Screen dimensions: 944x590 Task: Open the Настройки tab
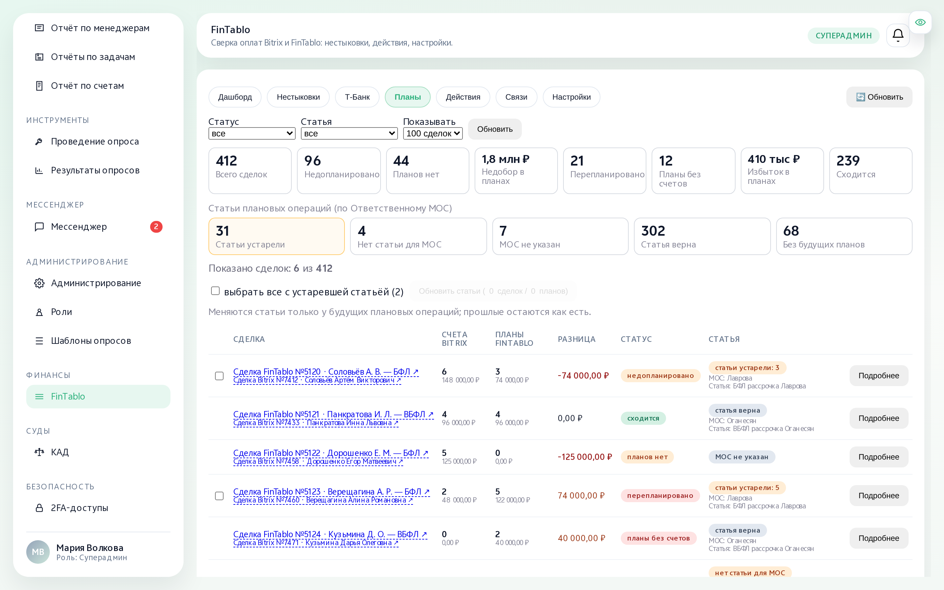[x=571, y=97]
